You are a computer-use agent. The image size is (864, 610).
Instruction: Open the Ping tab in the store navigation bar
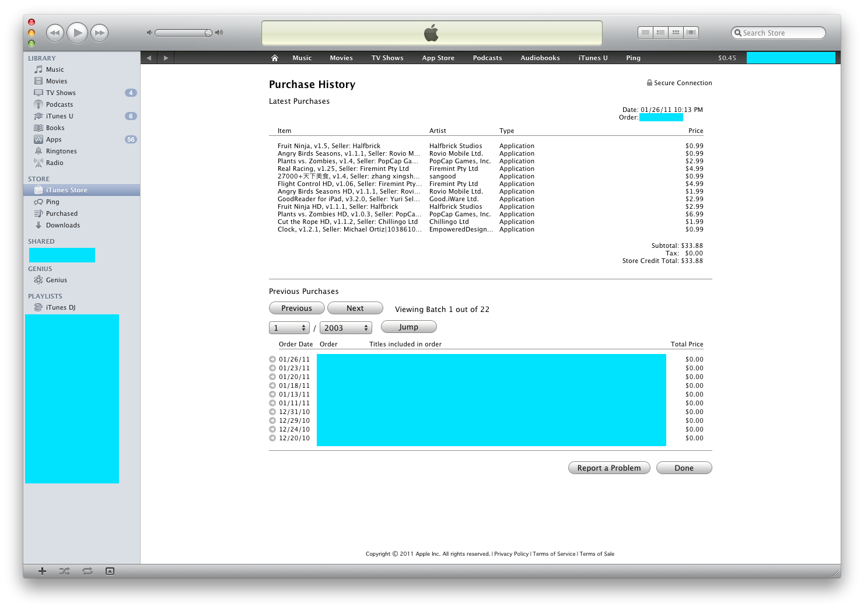click(x=633, y=58)
